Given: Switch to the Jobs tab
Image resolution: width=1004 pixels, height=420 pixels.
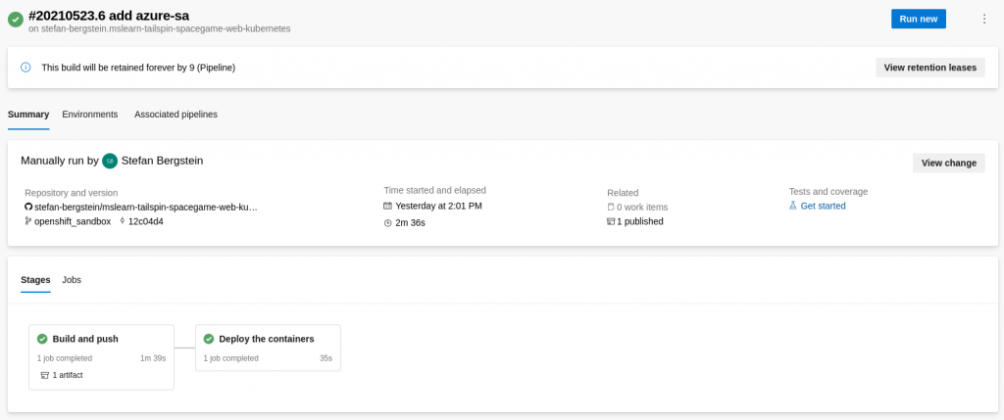Looking at the screenshot, I should coord(72,280).
